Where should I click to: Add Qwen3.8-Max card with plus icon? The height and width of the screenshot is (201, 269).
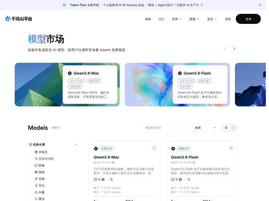pyautogui.click(x=154, y=148)
